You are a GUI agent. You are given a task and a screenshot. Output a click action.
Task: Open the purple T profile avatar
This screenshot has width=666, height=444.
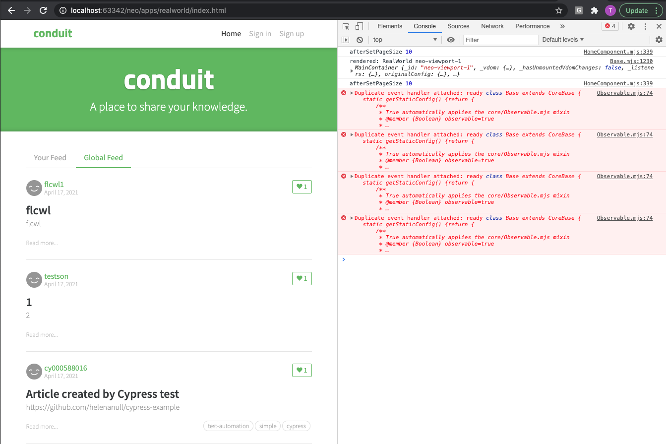[610, 10]
